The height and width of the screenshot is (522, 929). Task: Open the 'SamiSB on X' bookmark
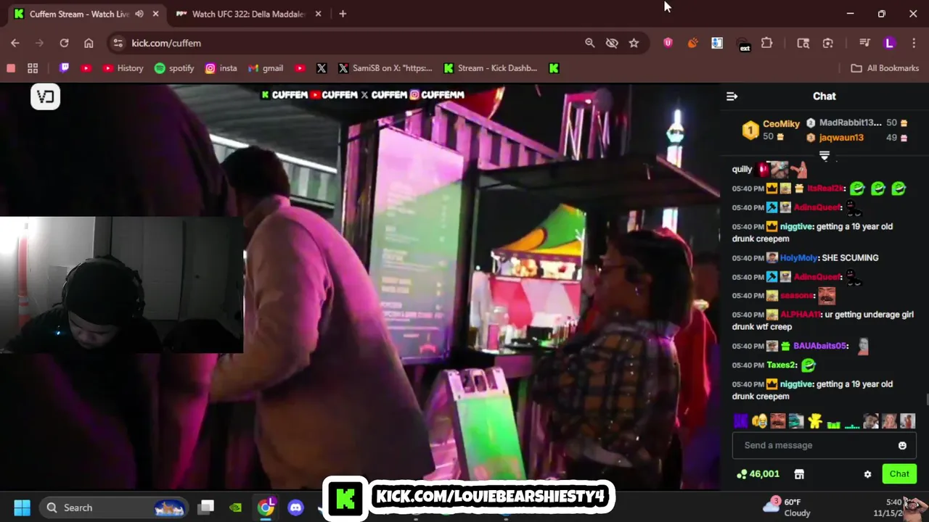385,68
